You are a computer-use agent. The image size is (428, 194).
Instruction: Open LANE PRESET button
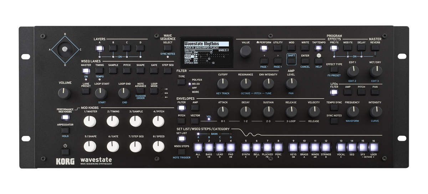point(86,91)
